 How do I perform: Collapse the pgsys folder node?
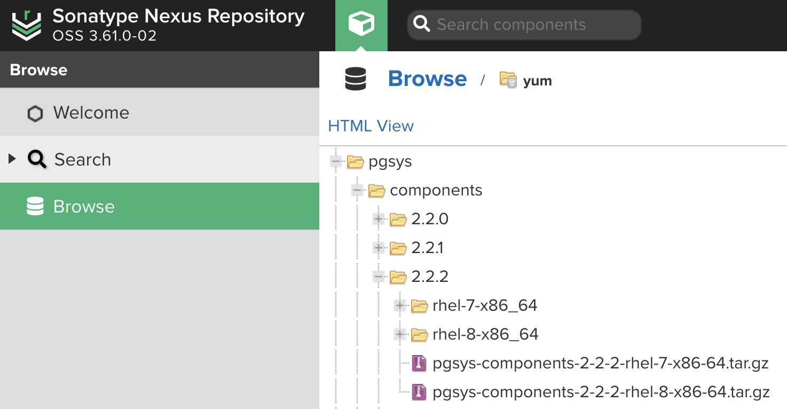pos(336,161)
